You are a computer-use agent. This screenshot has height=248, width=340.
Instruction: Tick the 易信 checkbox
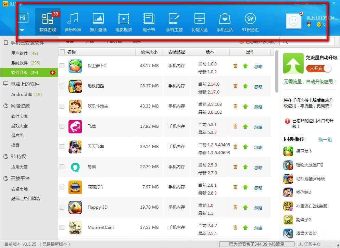[62, 166]
